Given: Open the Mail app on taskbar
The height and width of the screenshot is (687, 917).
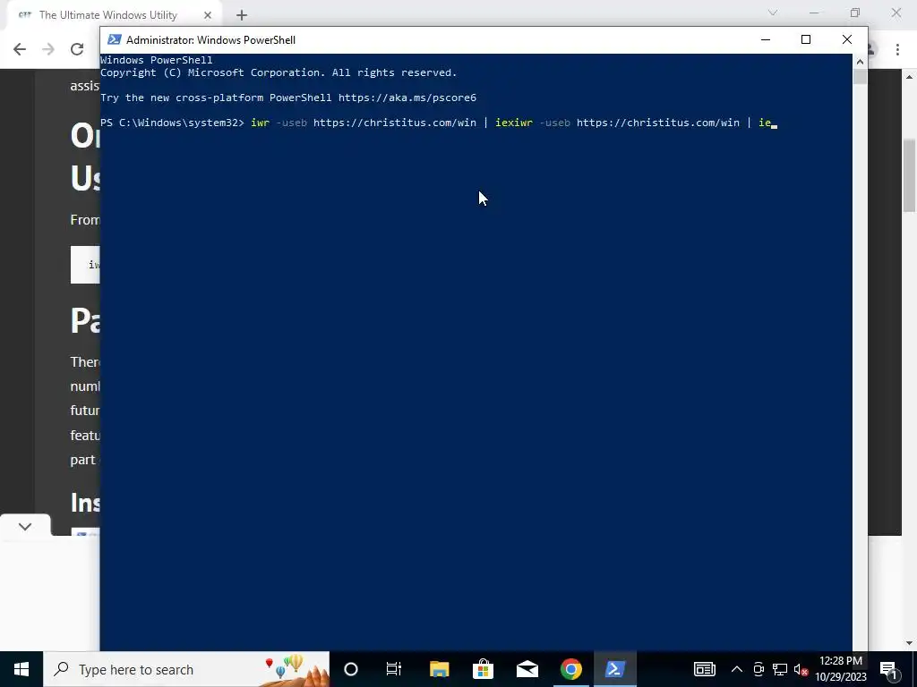Looking at the screenshot, I should [x=527, y=669].
